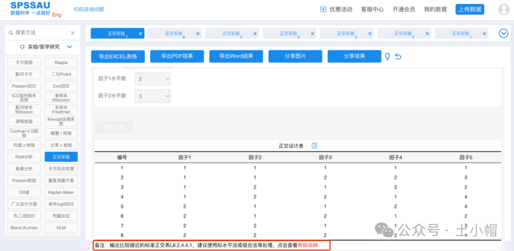Select Kaplan-Meier method
514x251 pixels.
pyautogui.click(x=61, y=192)
